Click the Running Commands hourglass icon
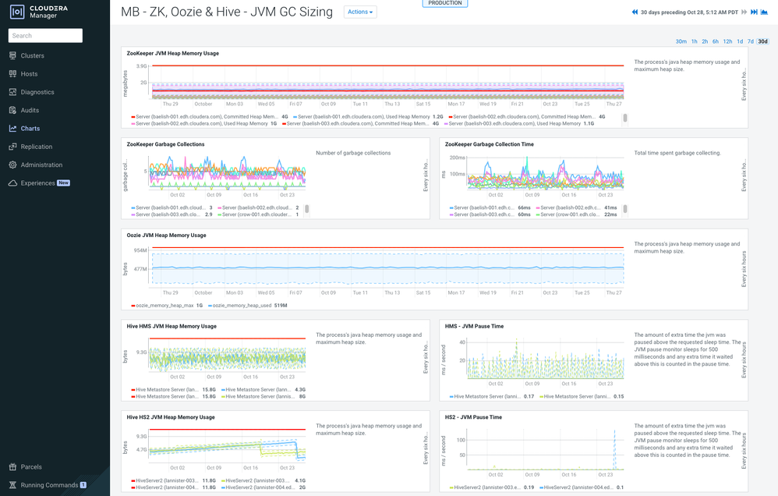Screen dimensions: 778x496 (13, 485)
